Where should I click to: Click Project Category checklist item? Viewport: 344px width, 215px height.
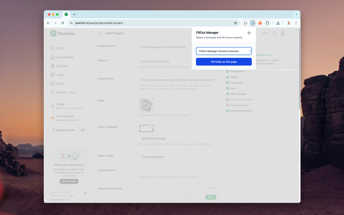point(237,105)
